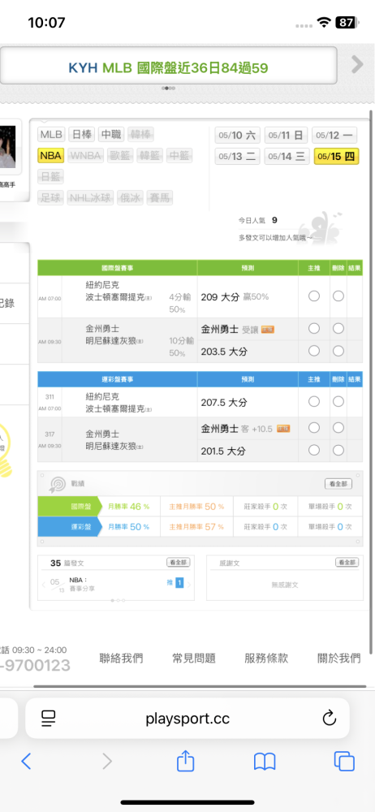The height and width of the screenshot is (812, 375).
Task: Tap target icon next to 戰績
Action: tap(58, 484)
